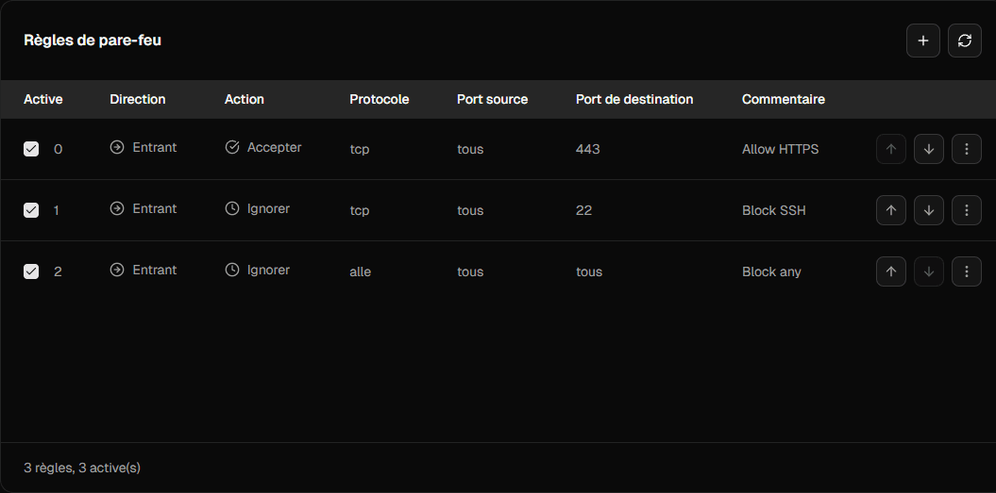Click the Port de destination column header
The width and height of the screenshot is (996, 493).
(633, 99)
